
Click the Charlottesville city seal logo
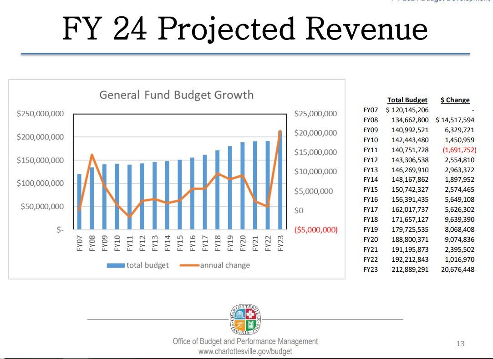(x=245, y=319)
